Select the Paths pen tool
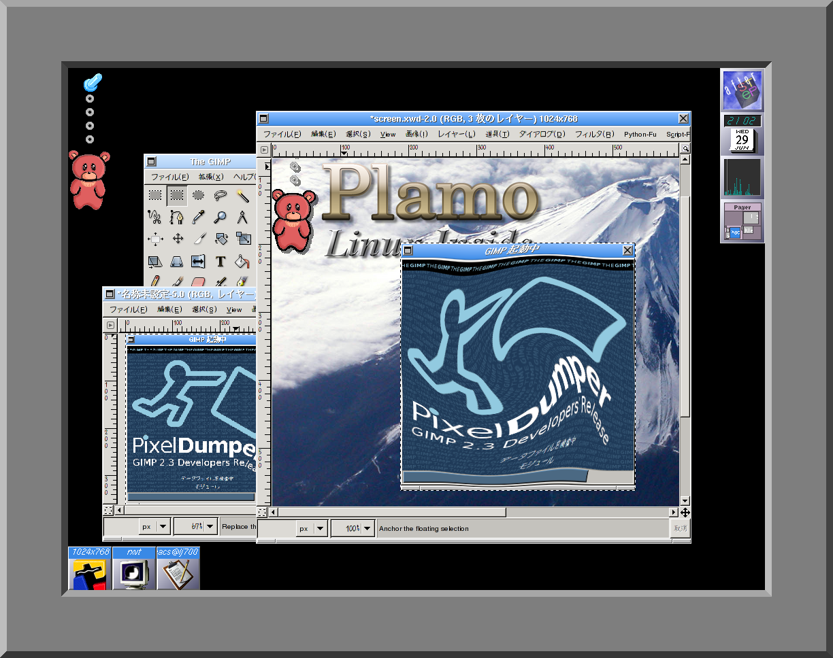 pos(177,218)
